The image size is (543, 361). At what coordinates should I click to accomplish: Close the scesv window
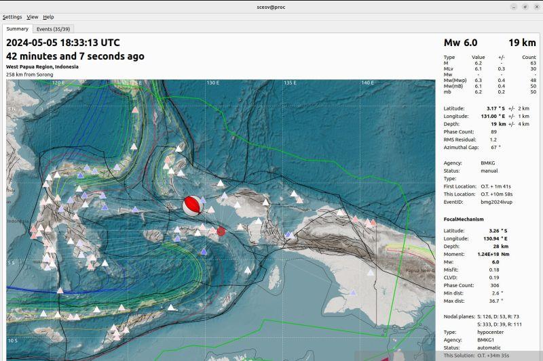point(536,6)
